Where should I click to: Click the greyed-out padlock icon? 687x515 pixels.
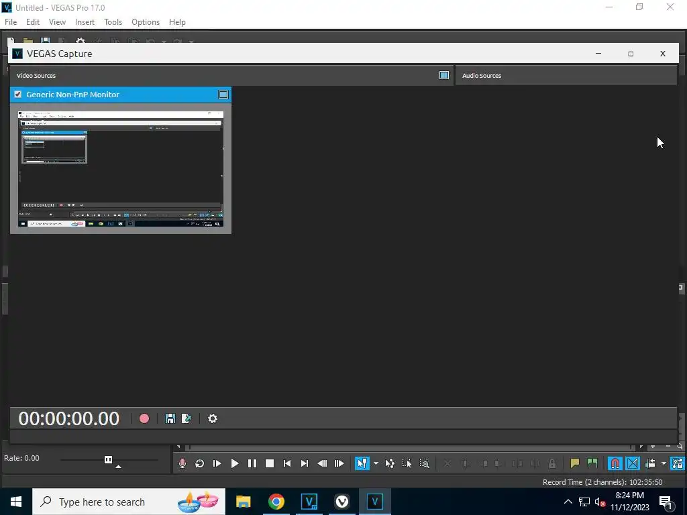pyautogui.click(x=552, y=463)
